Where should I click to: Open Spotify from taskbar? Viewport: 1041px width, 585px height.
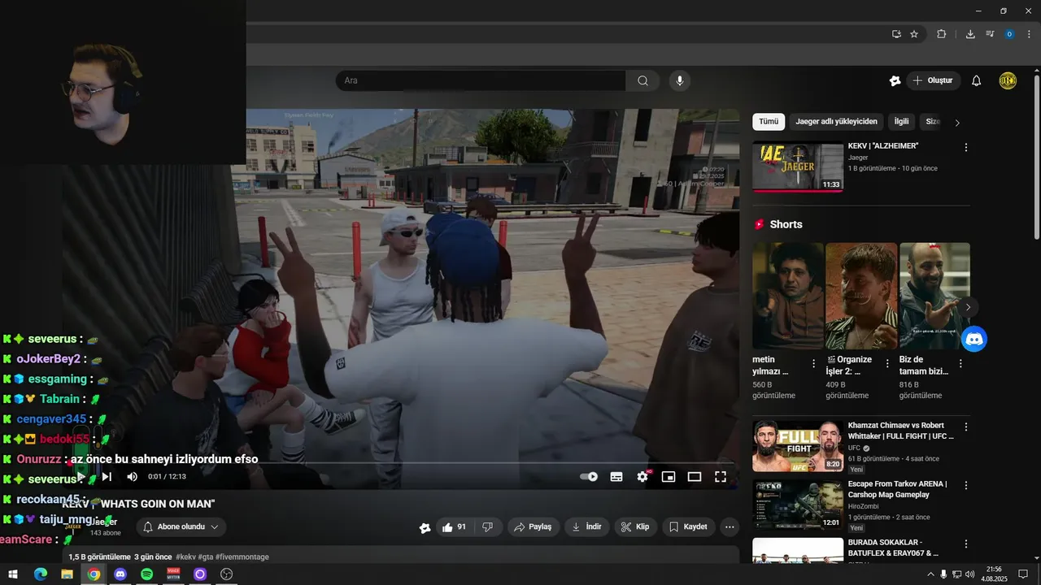pos(146,574)
